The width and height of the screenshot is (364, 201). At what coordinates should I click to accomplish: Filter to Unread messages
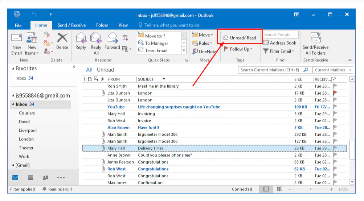(105, 70)
